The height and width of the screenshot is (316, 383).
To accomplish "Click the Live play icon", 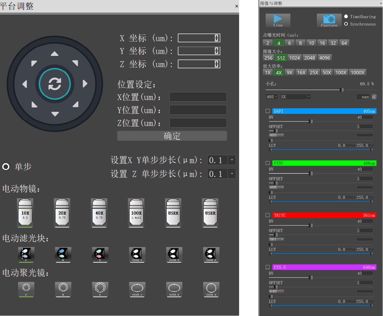I will tap(278, 20).
